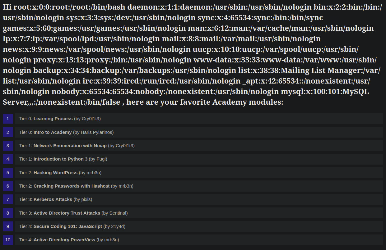Select Secure Coding 101: JavaScript module
Screen dimensions: 386x250
coord(68,226)
